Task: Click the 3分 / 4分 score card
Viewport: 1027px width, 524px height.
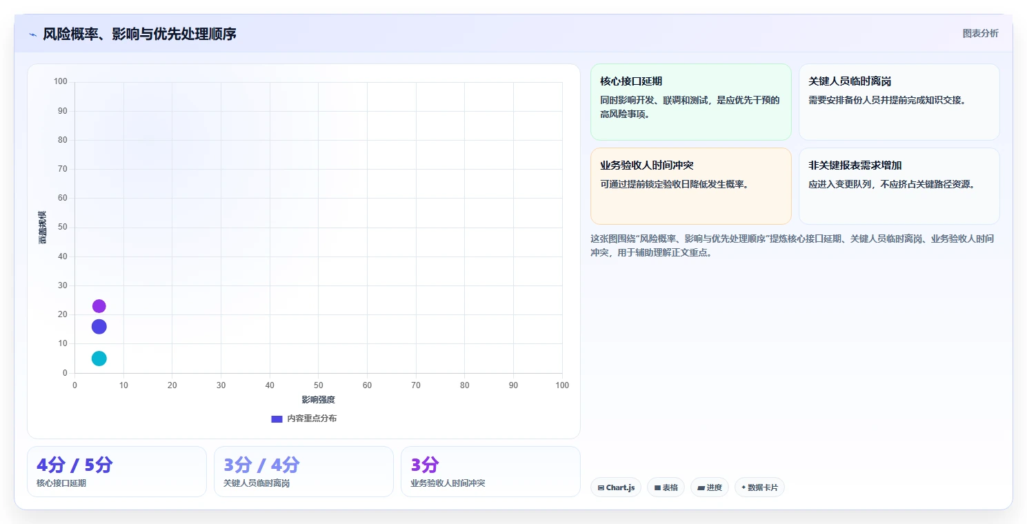Action: [303, 472]
